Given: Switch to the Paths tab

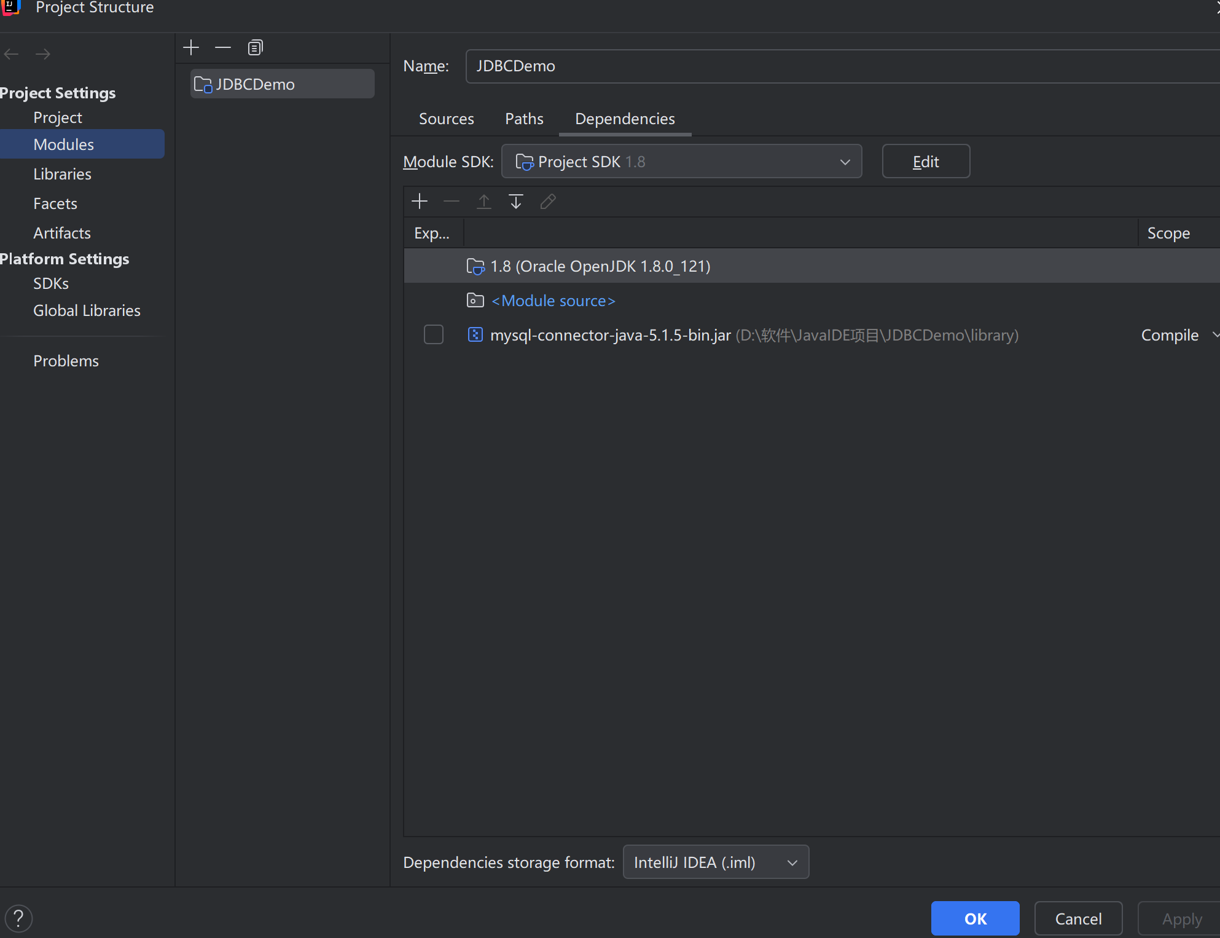Looking at the screenshot, I should tap(524, 119).
